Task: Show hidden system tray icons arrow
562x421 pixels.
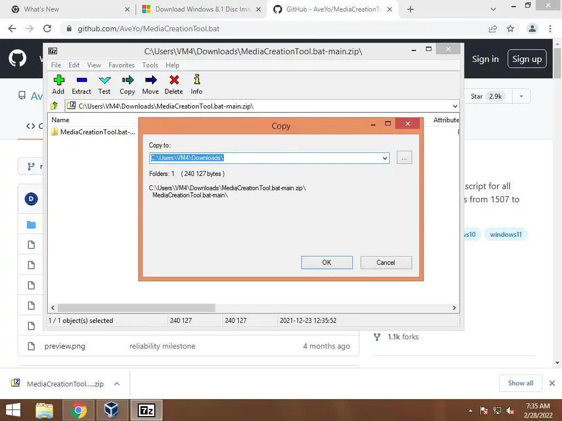Action: pos(470,411)
